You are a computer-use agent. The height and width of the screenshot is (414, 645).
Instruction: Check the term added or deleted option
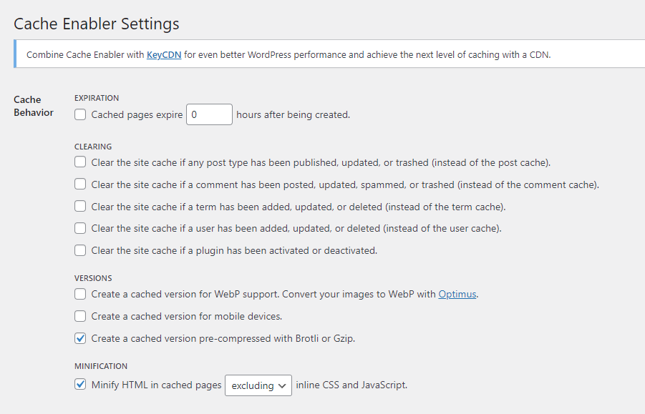click(x=80, y=206)
